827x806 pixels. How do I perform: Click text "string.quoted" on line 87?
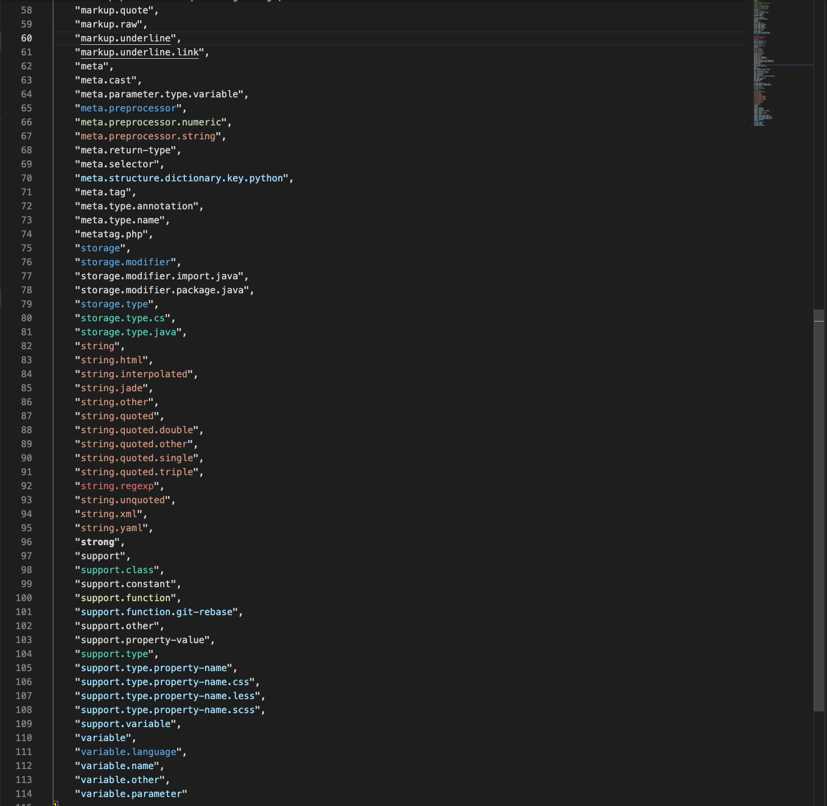[118, 416]
